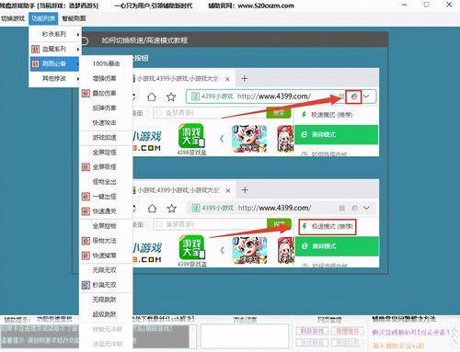
Task: Expand the 其他修改 submenu
Action: click(55, 78)
